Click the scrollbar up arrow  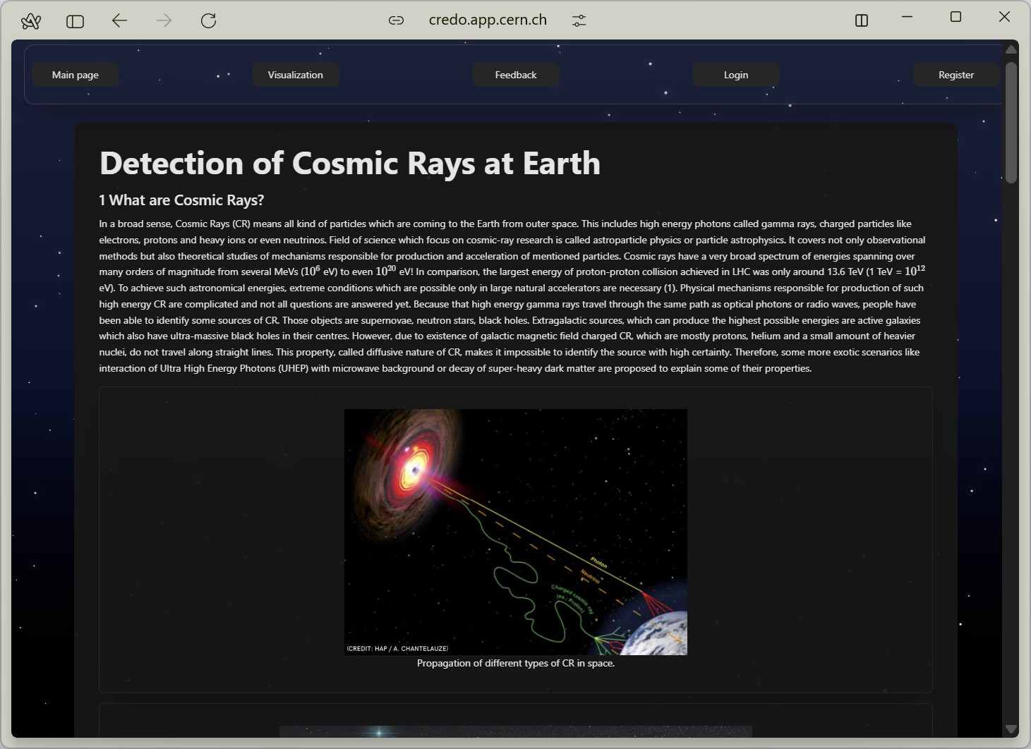(x=1011, y=49)
